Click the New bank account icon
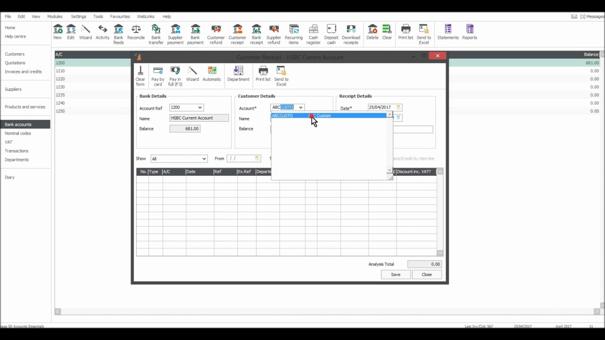This screenshot has width=605, height=340. [x=58, y=32]
